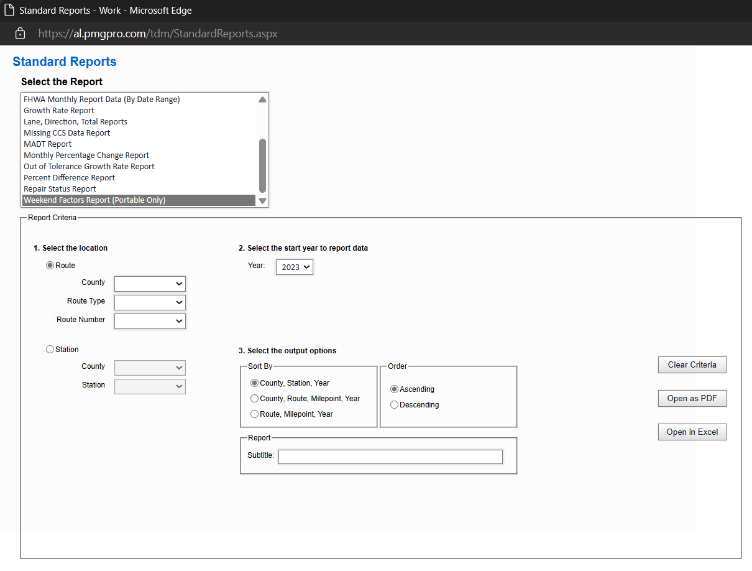The image size is (752, 571).
Task: Open the Year dropdown showing 2023
Action: (x=295, y=267)
